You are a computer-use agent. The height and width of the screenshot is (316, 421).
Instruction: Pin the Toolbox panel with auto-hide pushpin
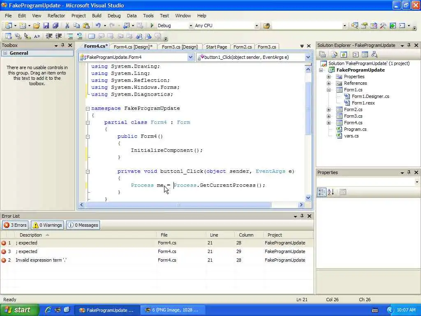click(x=63, y=45)
